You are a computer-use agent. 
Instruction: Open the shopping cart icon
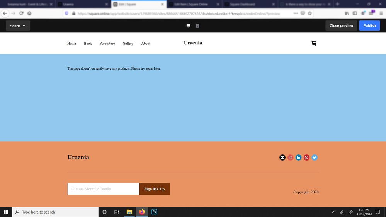pyautogui.click(x=313, y=43)
